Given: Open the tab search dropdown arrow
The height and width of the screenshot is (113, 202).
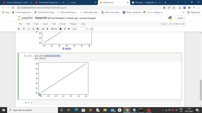Looking at the screenshot, I should (178, 2).
